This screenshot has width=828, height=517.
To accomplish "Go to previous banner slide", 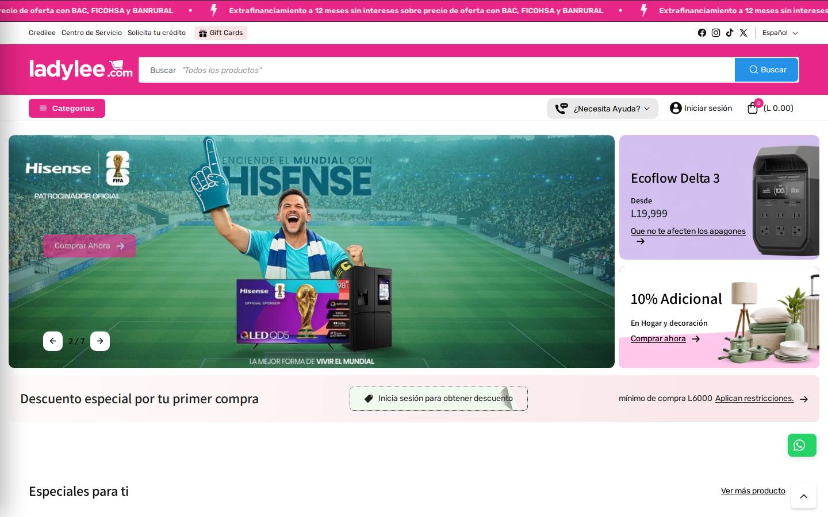I will pyautogui.click(x=53, y=341).
